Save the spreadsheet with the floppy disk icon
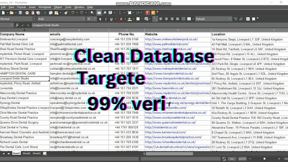288x162 pixels. pyautogui.click(x=20, y=13)
